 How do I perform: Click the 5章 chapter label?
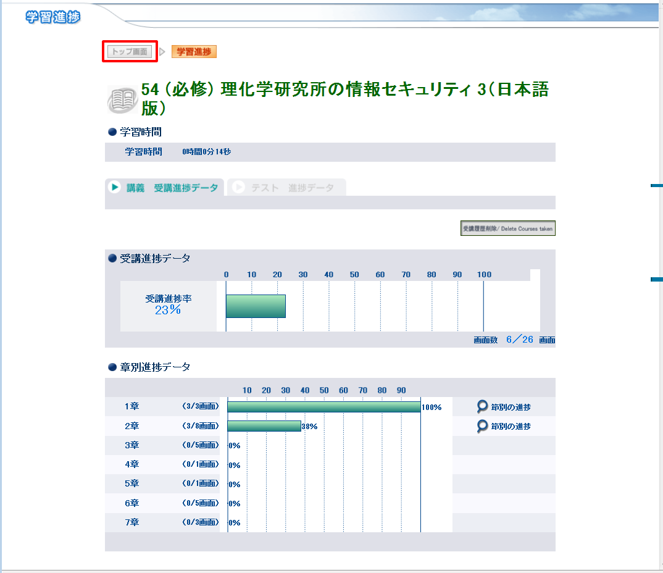point(132,483)
